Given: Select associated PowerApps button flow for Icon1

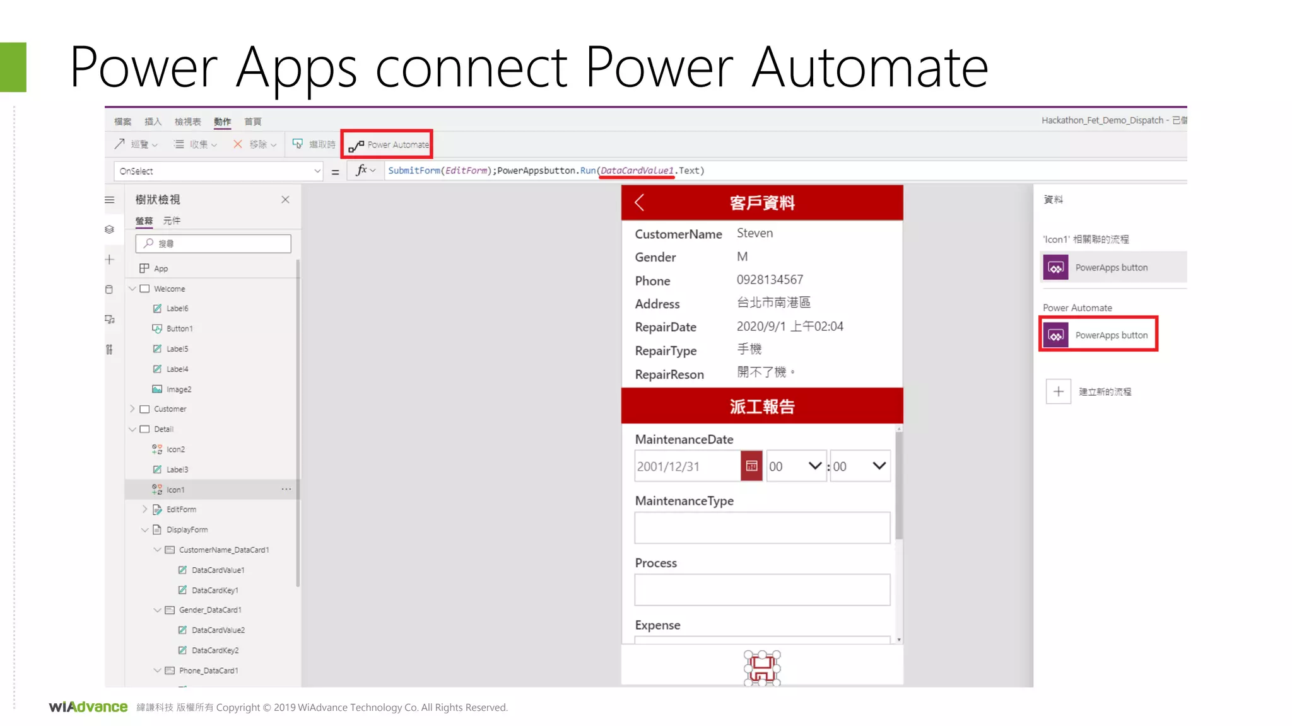Looking at the screenshot, I should [1113, 267].
